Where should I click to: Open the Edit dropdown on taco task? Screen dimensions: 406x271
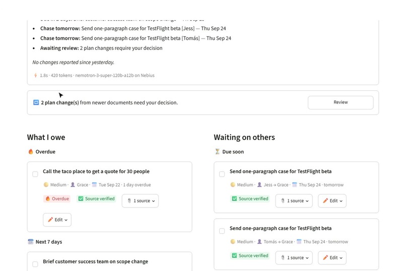(57, 220)
